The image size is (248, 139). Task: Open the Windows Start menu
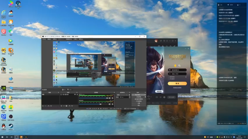2,137
